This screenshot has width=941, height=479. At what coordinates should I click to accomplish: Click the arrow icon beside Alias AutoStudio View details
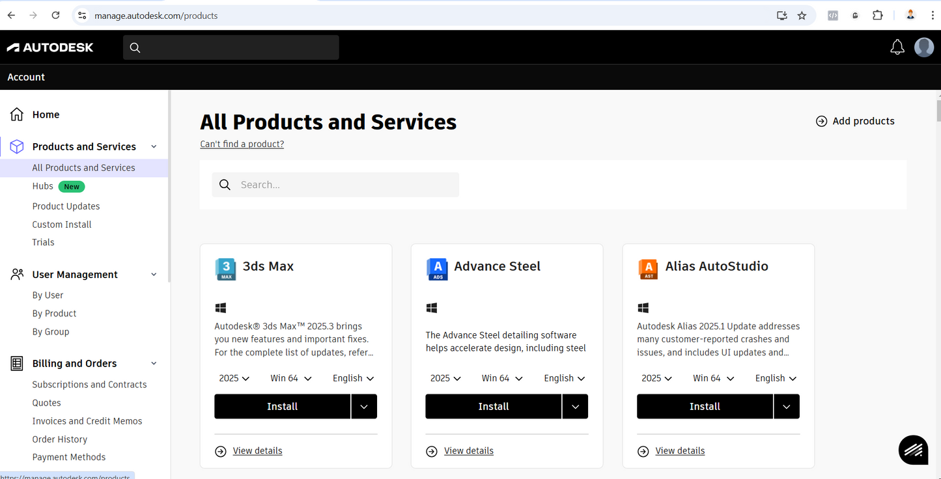point(643,451)
